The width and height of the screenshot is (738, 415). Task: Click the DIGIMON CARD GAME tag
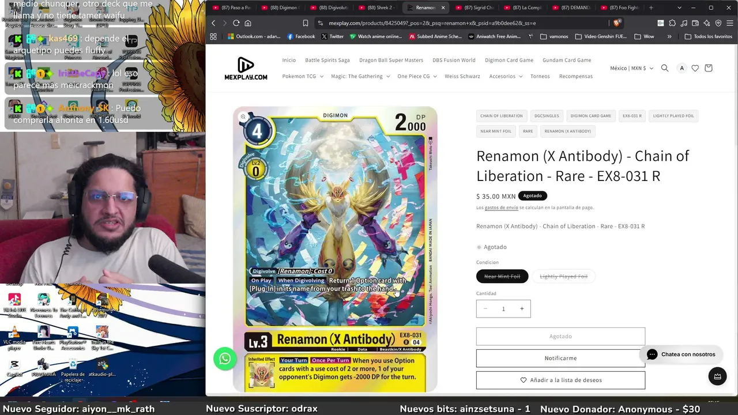click(x=591, y=116)
